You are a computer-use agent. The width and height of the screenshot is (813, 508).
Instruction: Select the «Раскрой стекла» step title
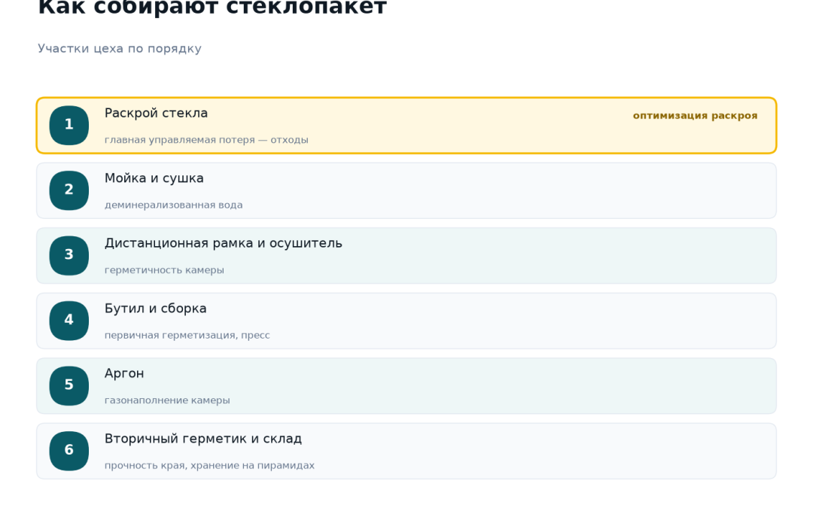156,113
